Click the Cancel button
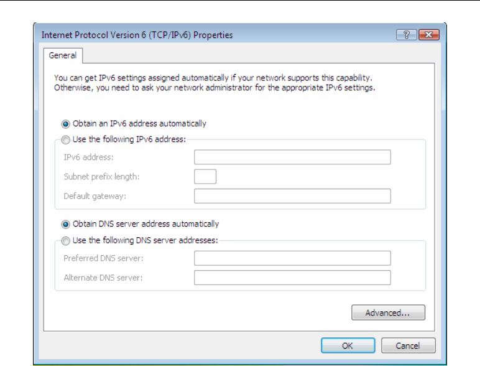This screenshot has height=366, width=480. click(408, 345)
